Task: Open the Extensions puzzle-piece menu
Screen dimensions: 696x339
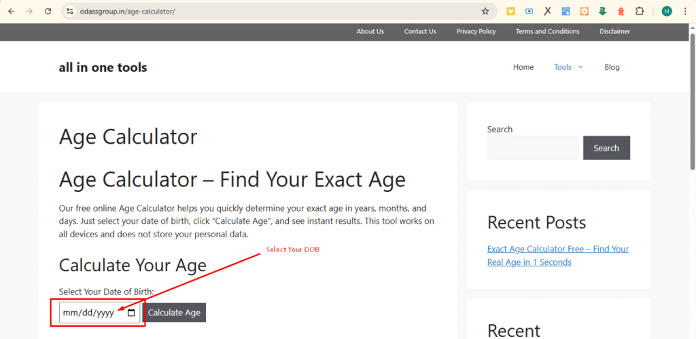Action: click(x=639, y=12)
